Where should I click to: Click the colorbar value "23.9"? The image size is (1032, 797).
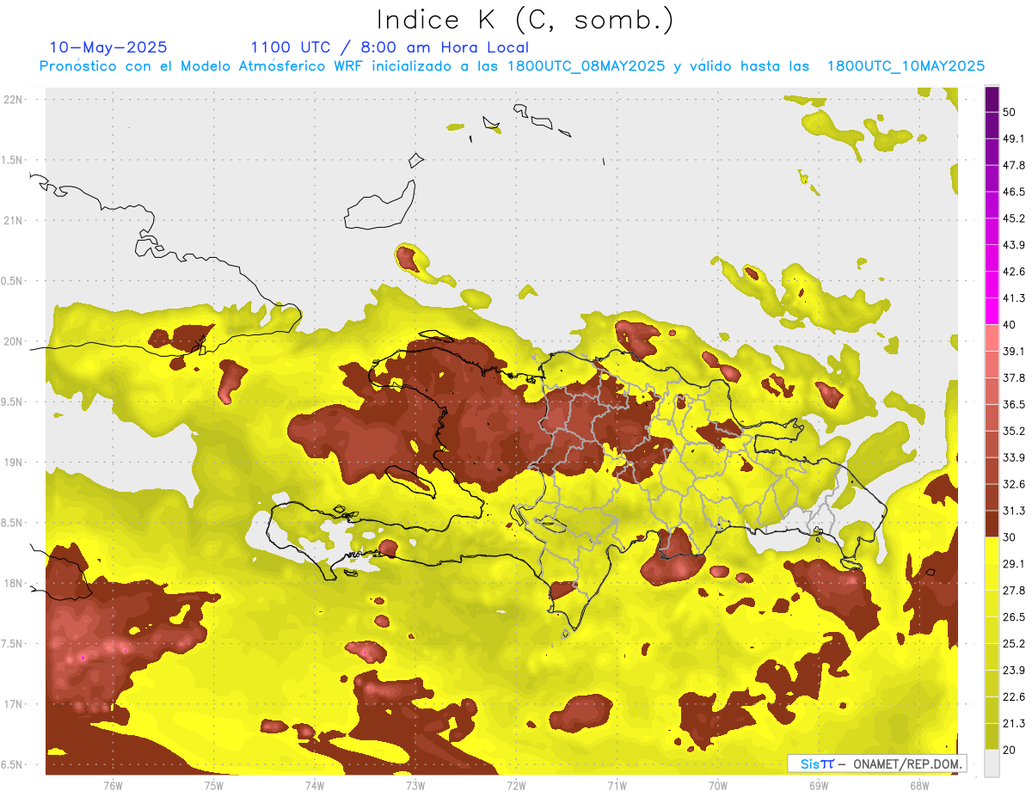click(x=1014, y=671)
